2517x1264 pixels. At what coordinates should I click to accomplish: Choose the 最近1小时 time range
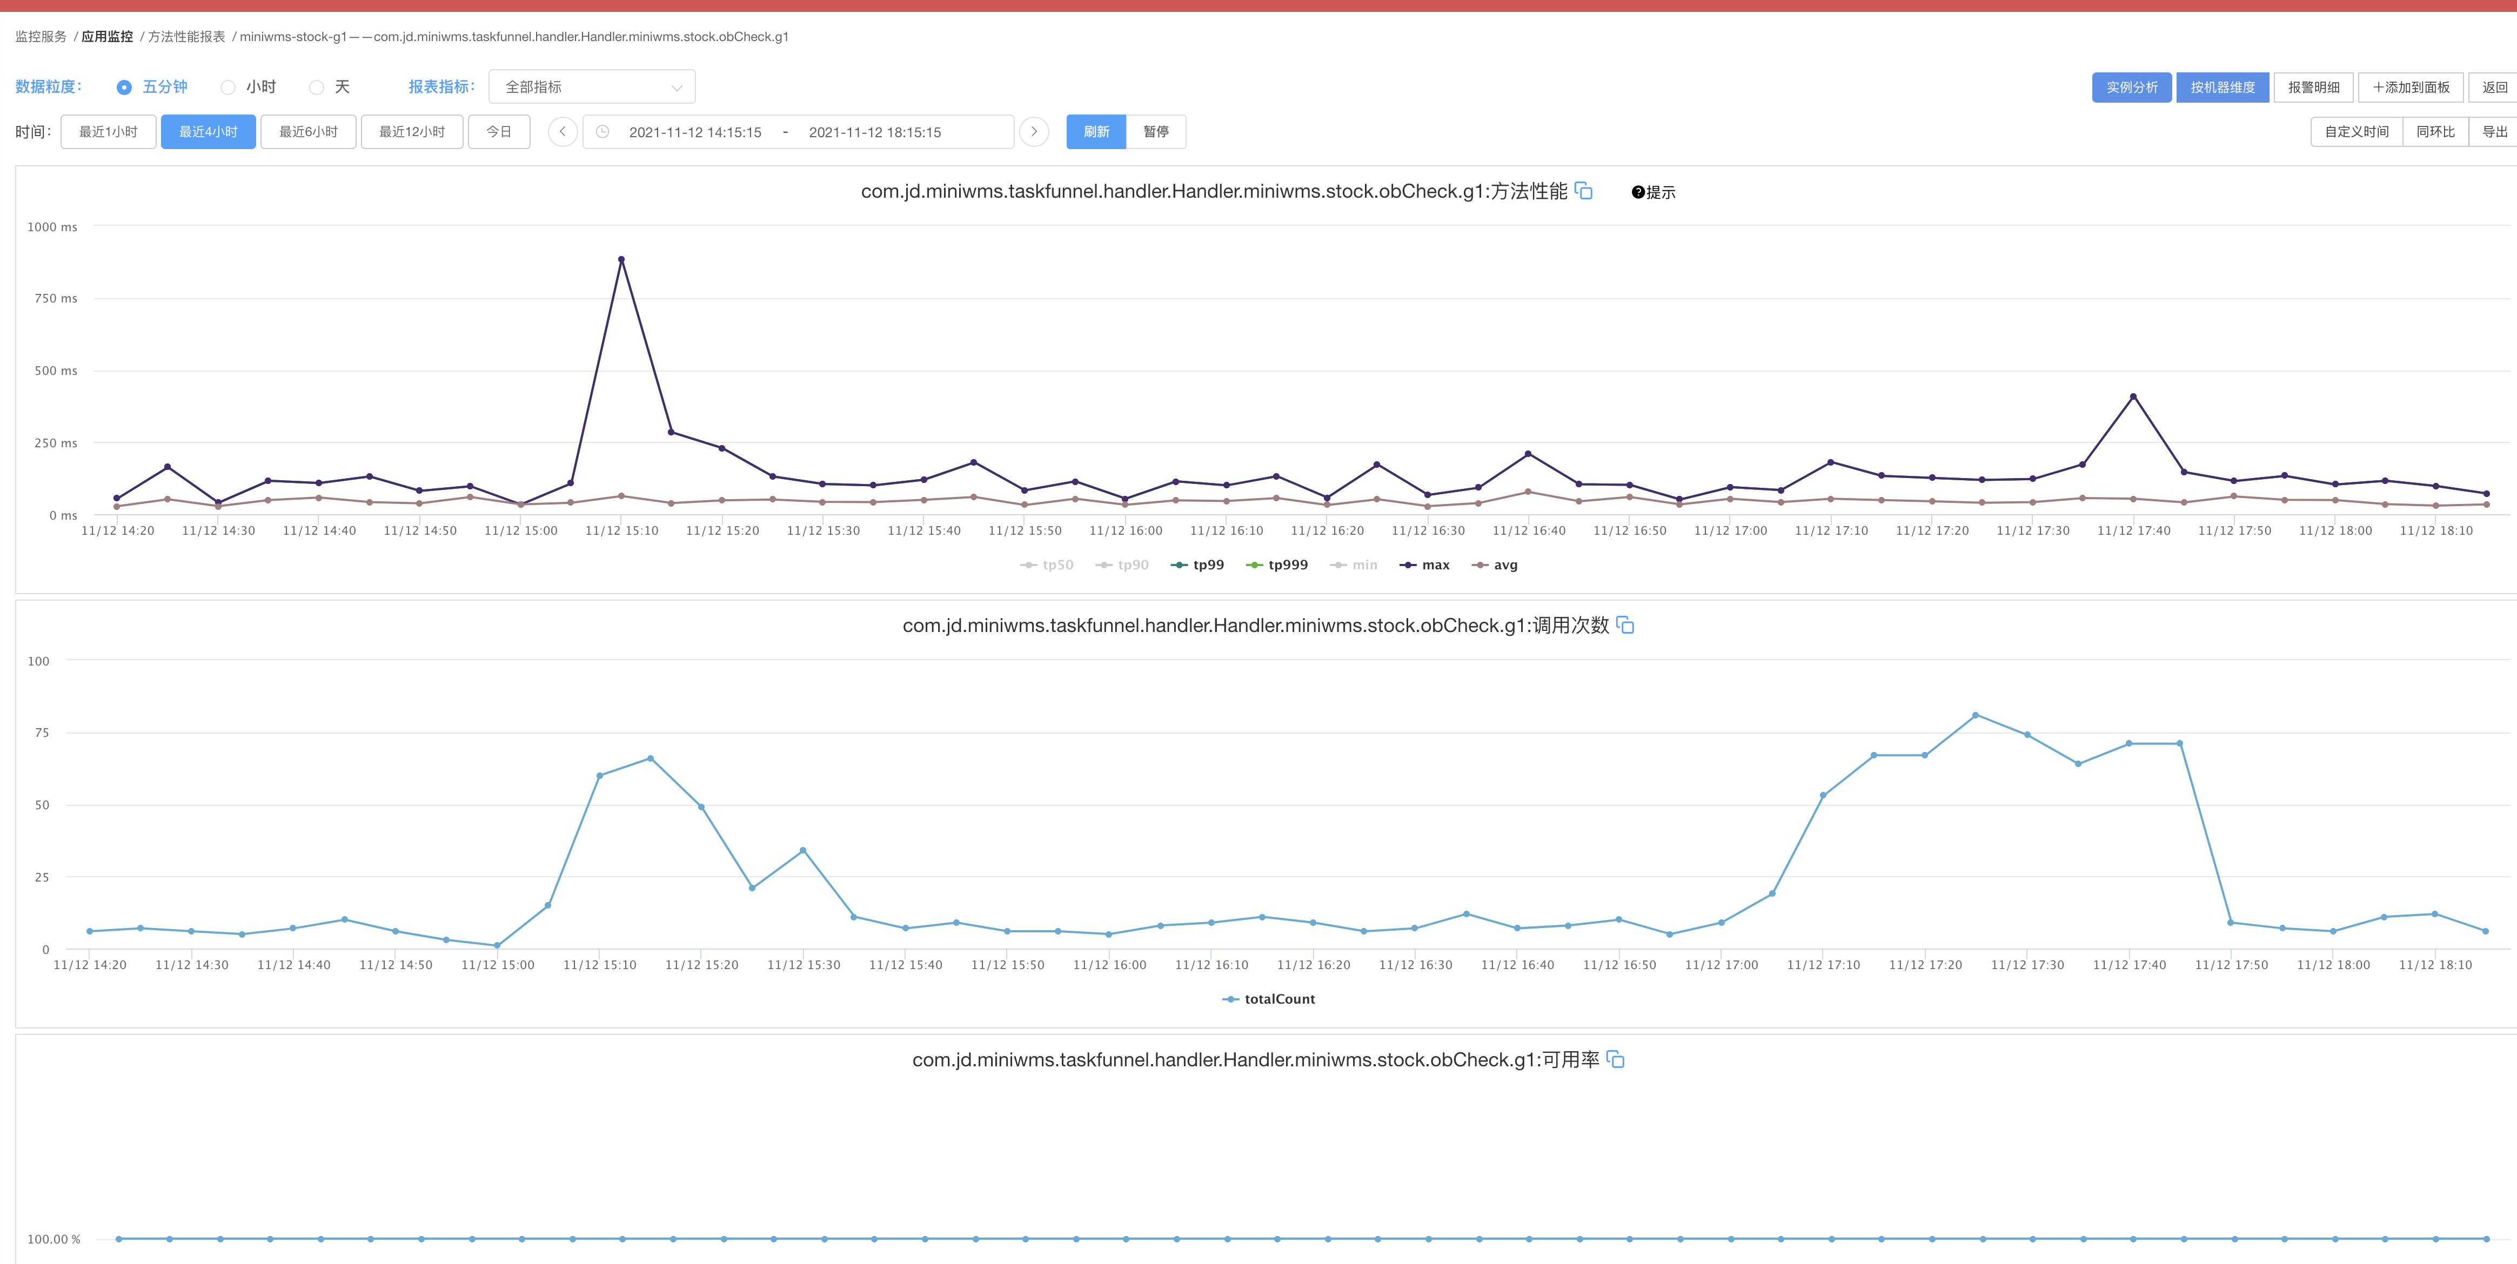(x=109, y=132)
